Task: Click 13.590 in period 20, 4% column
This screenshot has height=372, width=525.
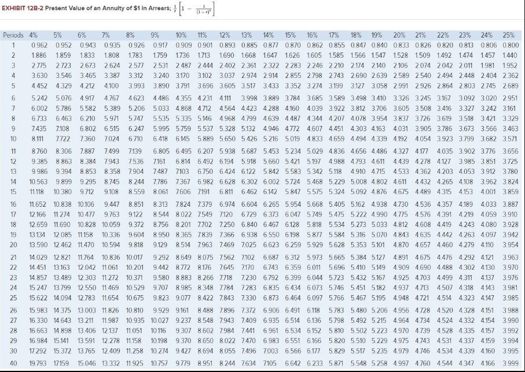Action: point(38,245)
